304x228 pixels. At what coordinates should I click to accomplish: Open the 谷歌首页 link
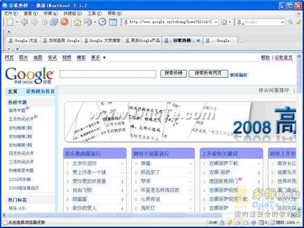point(283,58)
